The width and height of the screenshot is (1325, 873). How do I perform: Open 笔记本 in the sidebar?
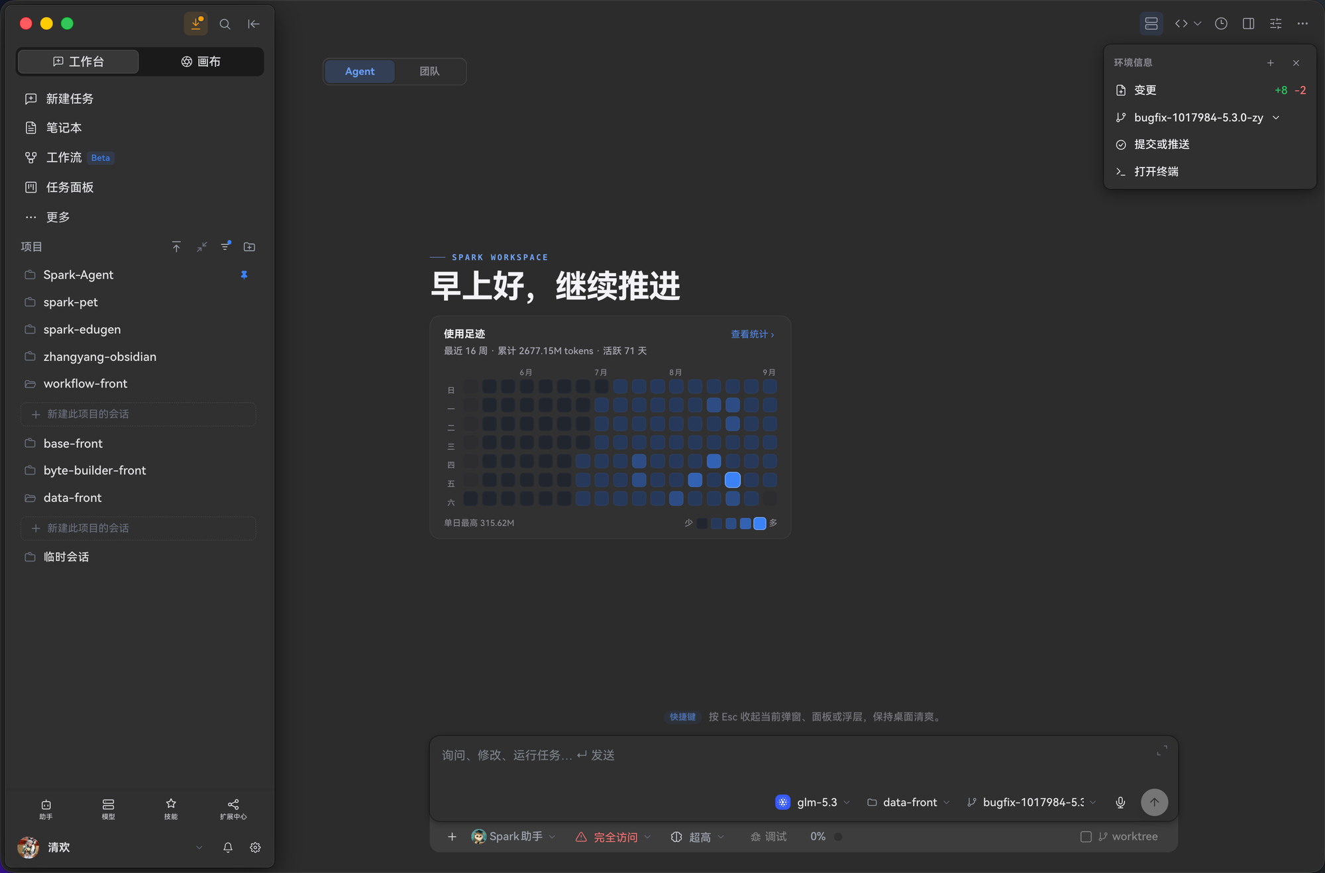[x=138, y=128]
